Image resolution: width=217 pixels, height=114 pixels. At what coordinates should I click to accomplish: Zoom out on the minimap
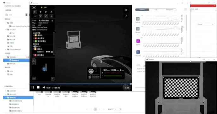[x=34, y=63]
